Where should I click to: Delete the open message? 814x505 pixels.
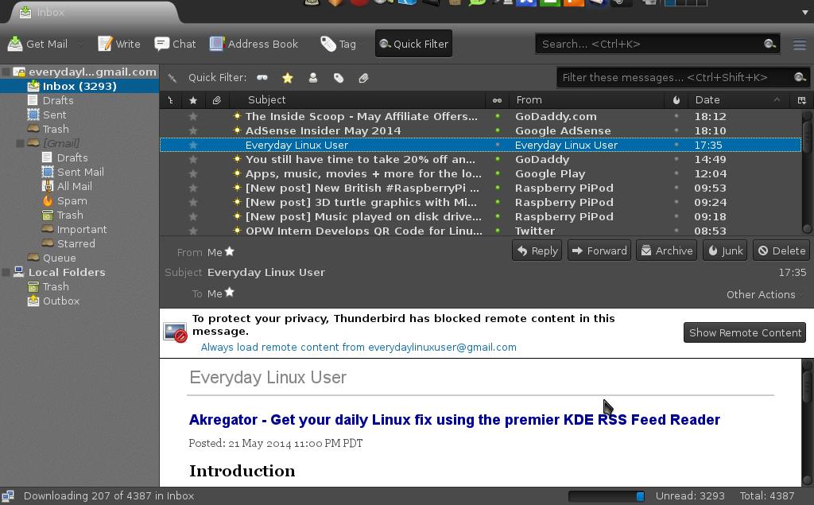781,251
